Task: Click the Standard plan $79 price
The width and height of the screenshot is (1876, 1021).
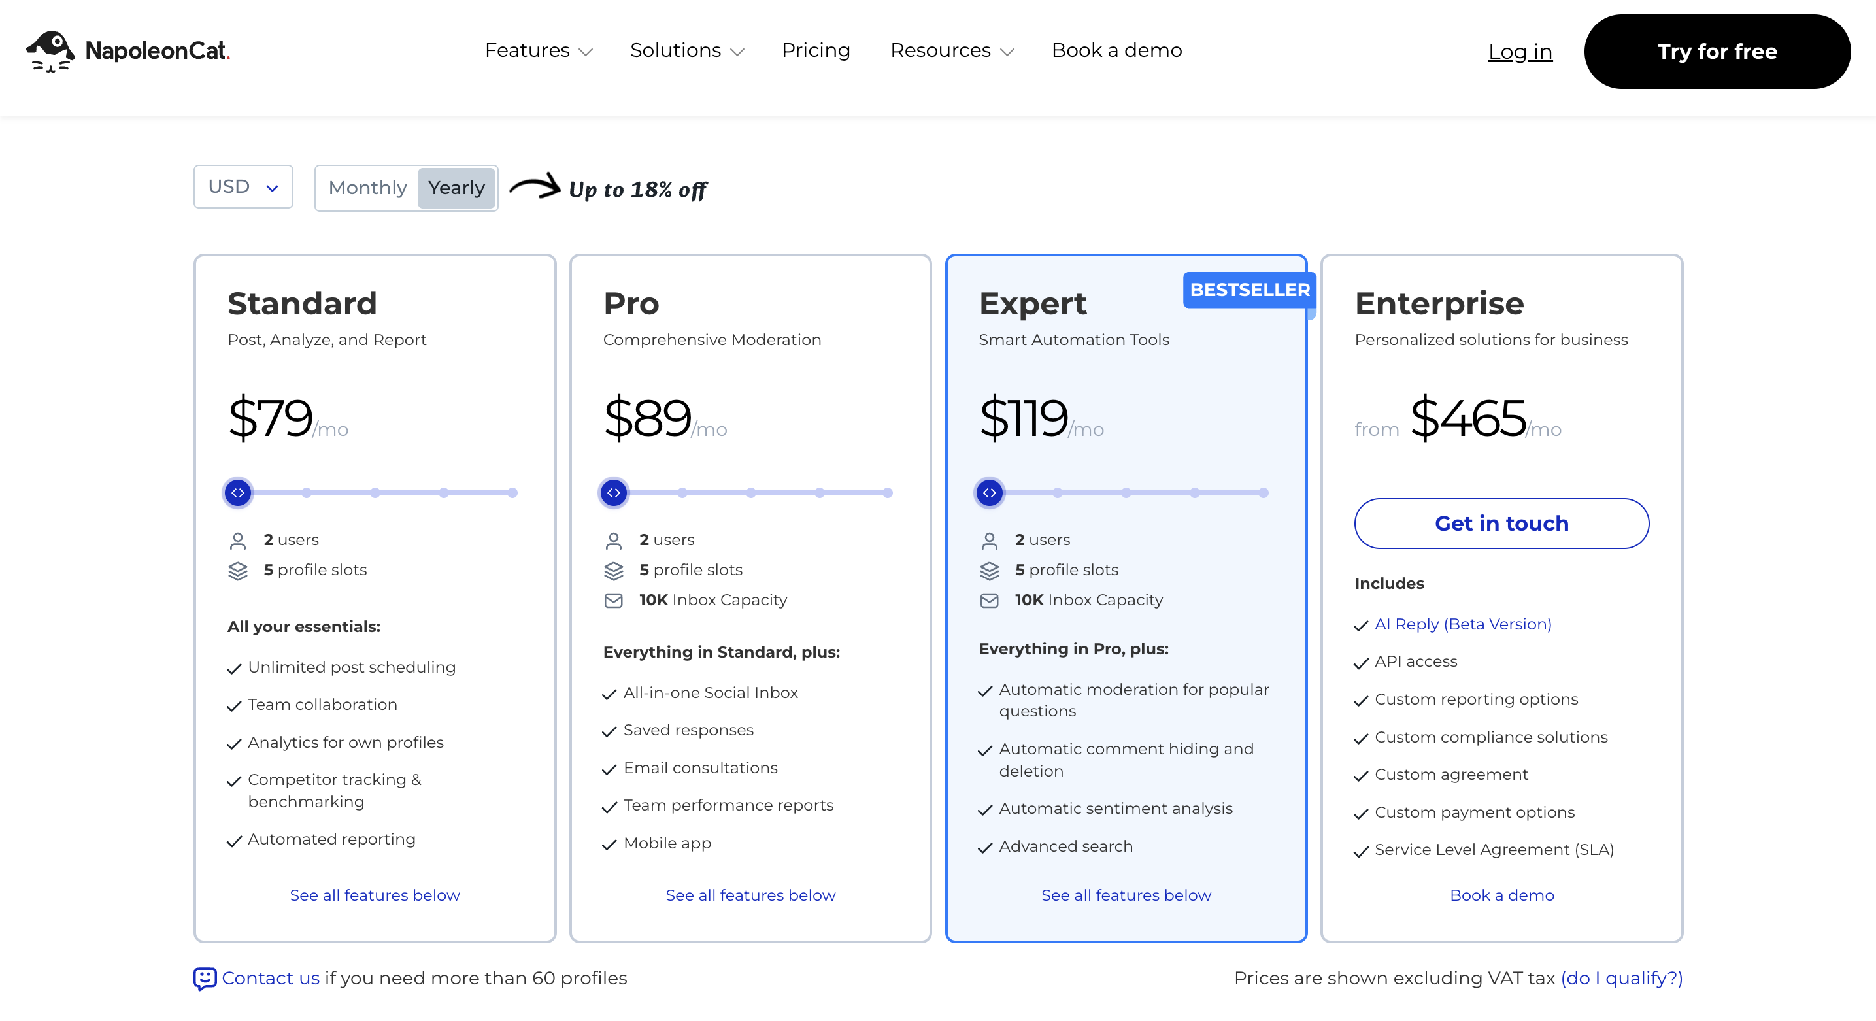Action: [x=270, y=417]
